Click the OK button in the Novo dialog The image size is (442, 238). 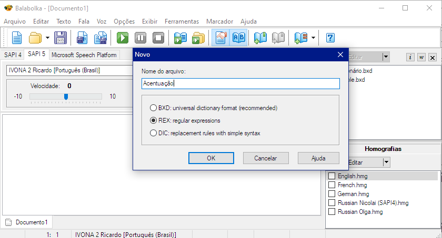pyautogui.click(x=211, y=158)
